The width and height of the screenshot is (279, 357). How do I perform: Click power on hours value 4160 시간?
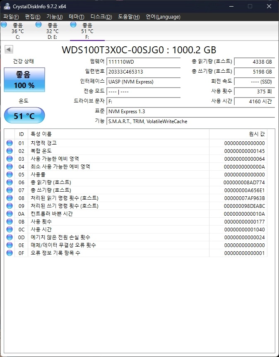click(x=254, y=102)
